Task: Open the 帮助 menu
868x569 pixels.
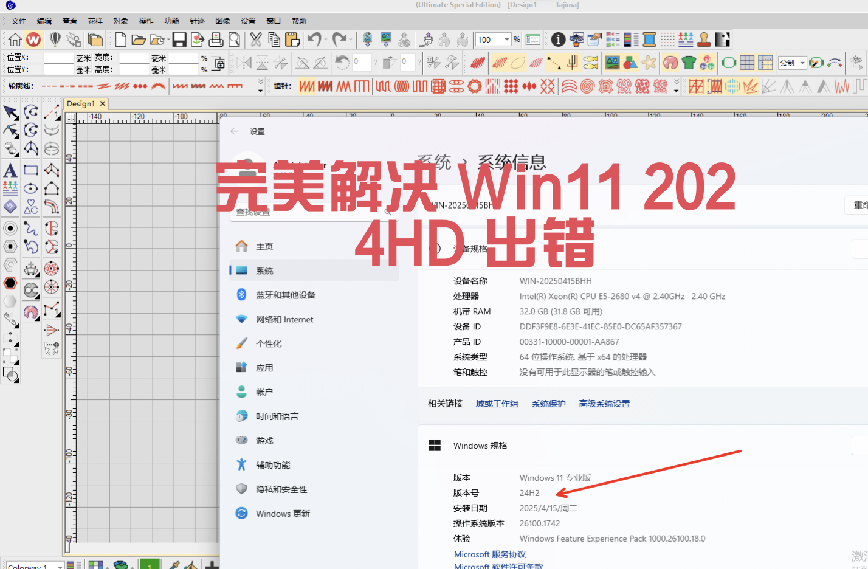Action: click(299, 21)
